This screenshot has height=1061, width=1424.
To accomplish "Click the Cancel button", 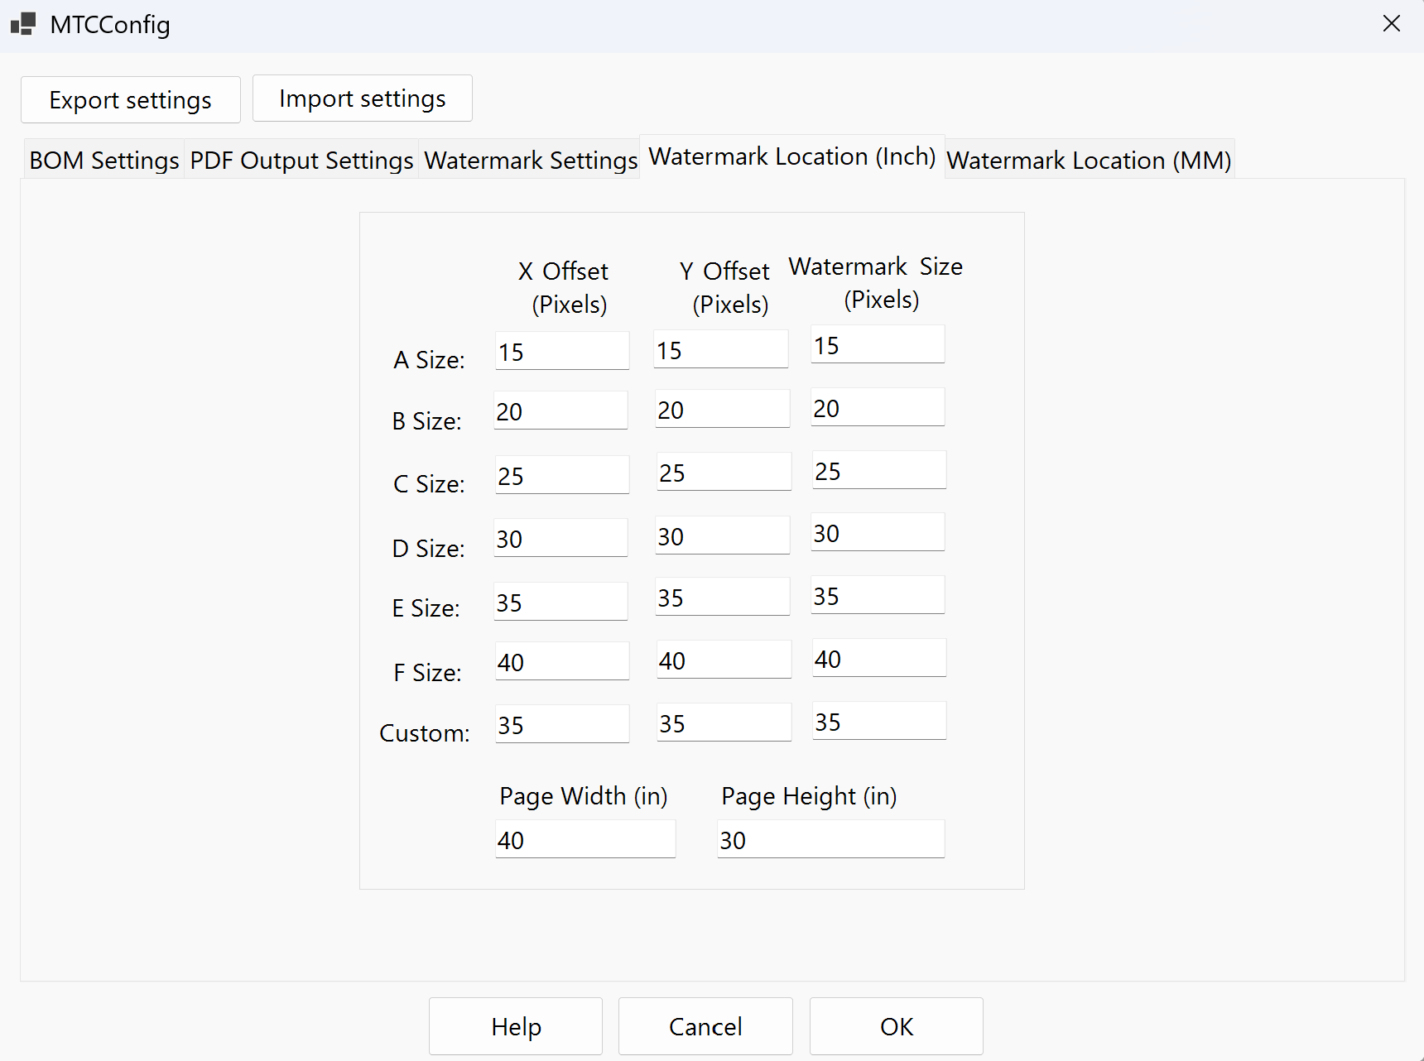I will [x=705, y=1026].
